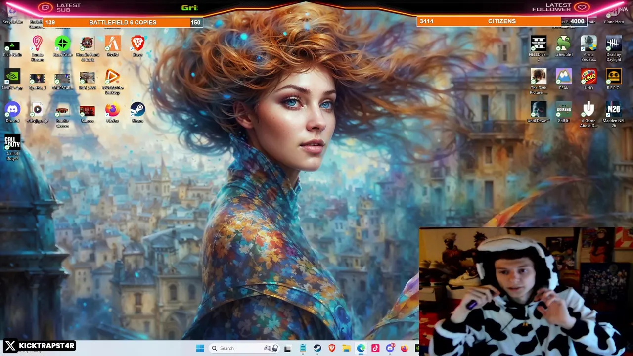633x356 pixels.
Task: Launch Dead by Daylight icon
Action: pos(614,49)
